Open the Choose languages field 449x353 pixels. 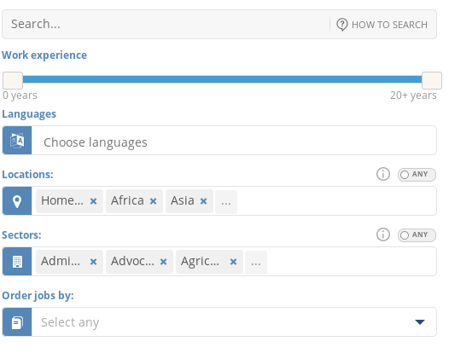click(x=234, y=141)
